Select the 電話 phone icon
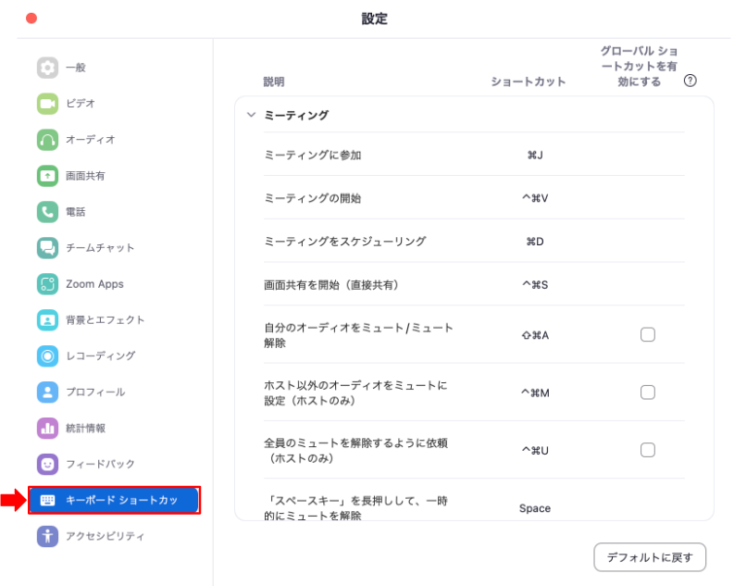This screenshot has height=586, width=734. click(x=47, y=212)
